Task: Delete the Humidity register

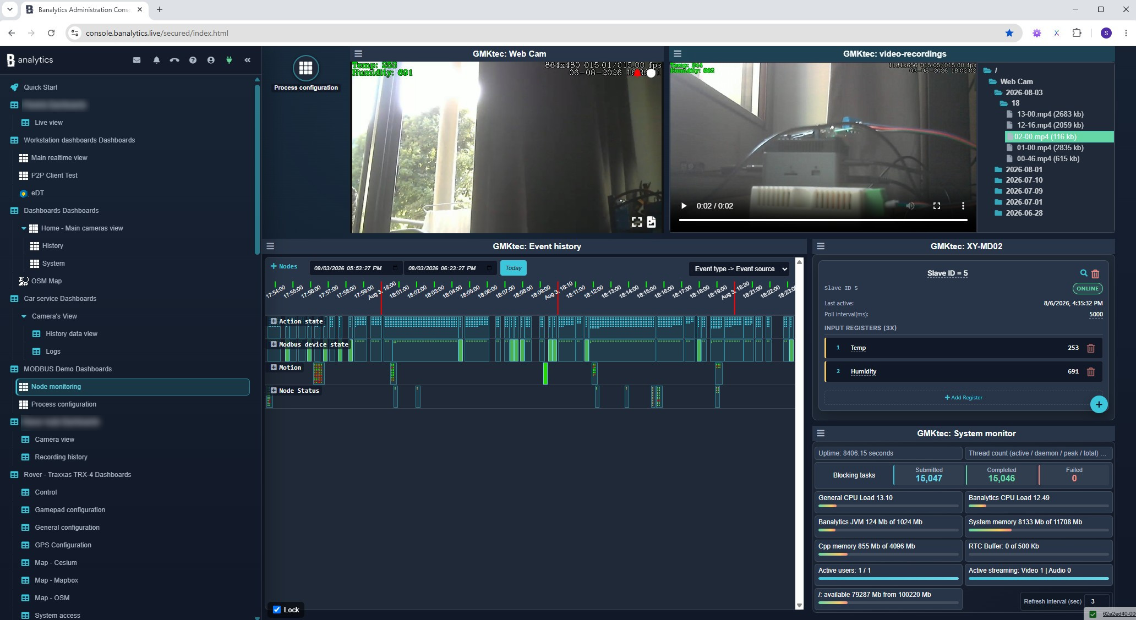Action: 1091,371
